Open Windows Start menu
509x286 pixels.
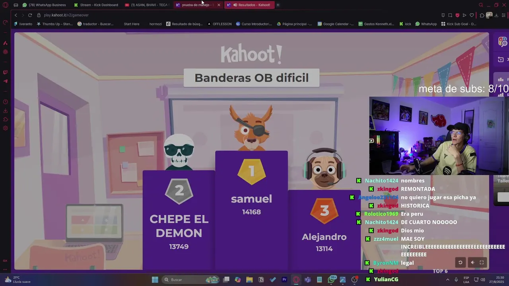click(155, 280)
